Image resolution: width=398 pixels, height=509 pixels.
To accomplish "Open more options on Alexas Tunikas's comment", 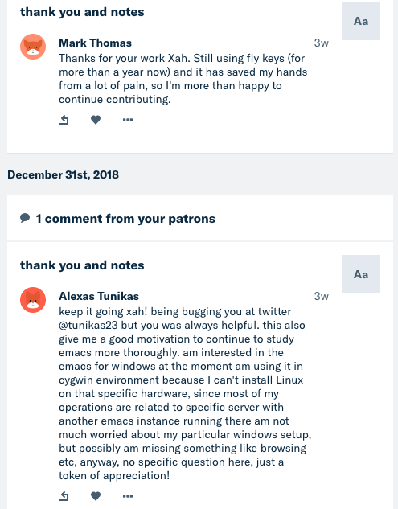I will [x=128, y=495].
